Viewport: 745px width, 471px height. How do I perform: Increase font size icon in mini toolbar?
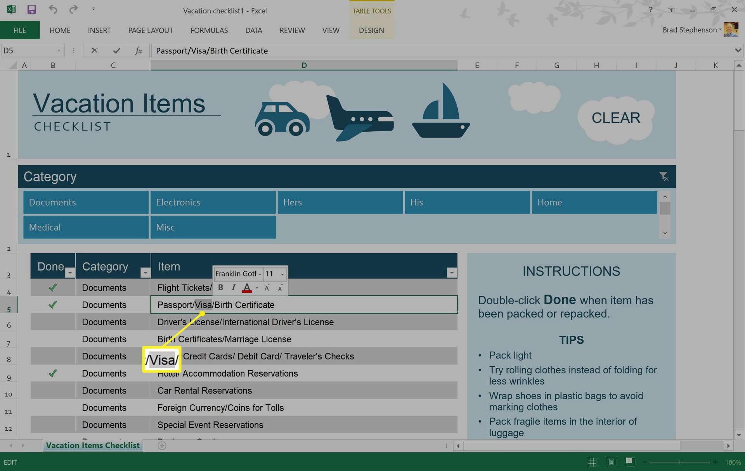(x=267, y=288)
